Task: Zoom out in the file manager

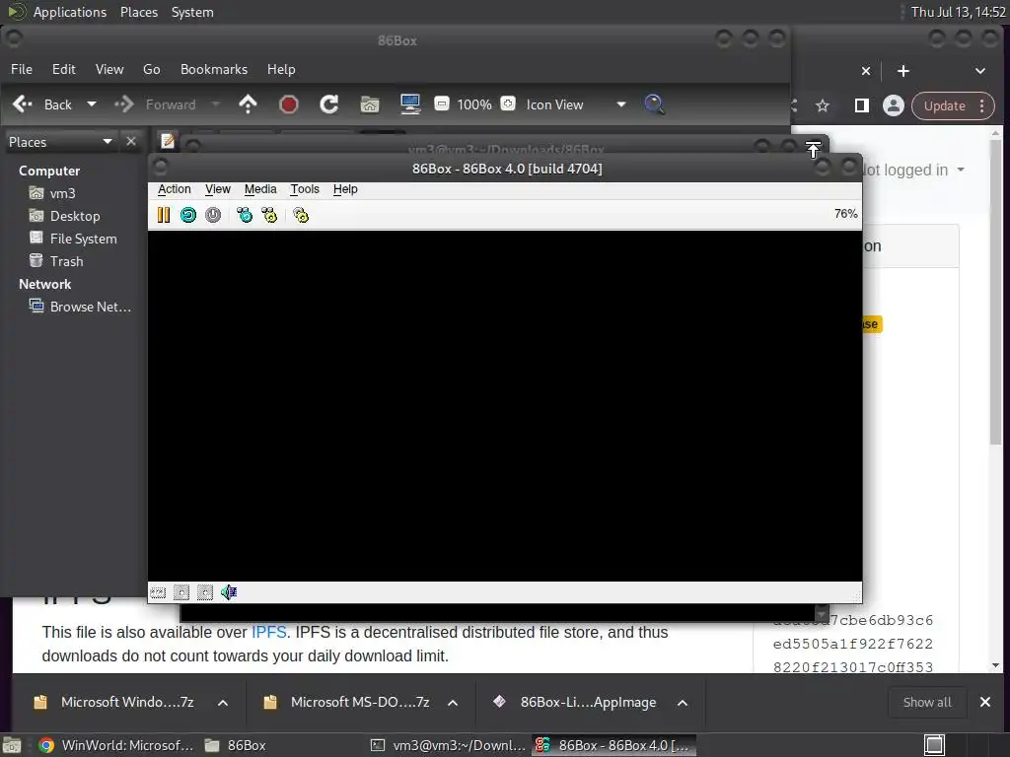Action: point(442,103)
